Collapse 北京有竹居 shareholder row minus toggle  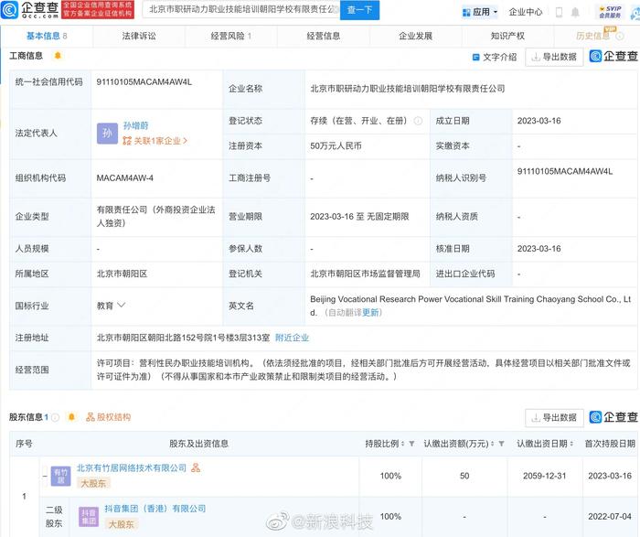click(45, 476)
